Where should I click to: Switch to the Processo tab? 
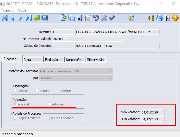tap(12, 59)
